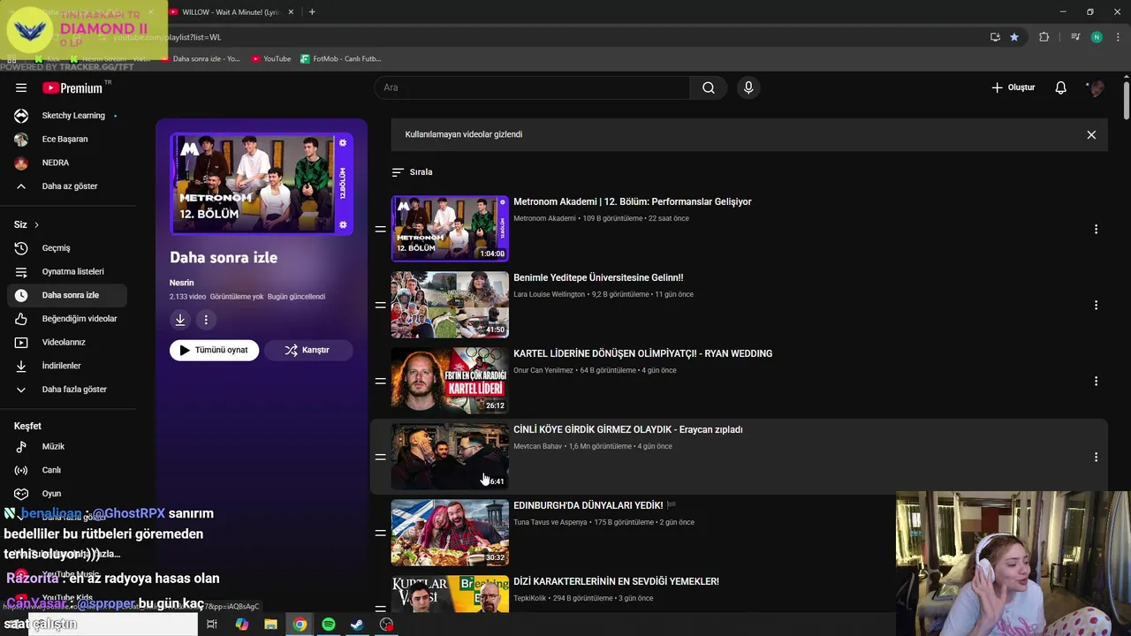1131x636 pixels.
Task: Open playlist more-options three dots menu
Action: pyautogui.click(x=206, y=320)
